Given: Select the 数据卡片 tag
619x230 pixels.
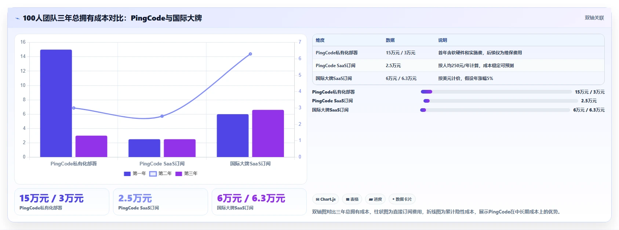Looking at the screenshot, I should pyautogui.click(x=402, y=199).
